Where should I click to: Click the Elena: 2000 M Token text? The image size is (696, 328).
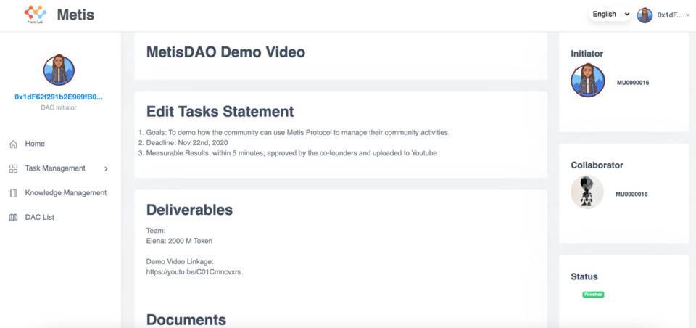tap(179, 241)
